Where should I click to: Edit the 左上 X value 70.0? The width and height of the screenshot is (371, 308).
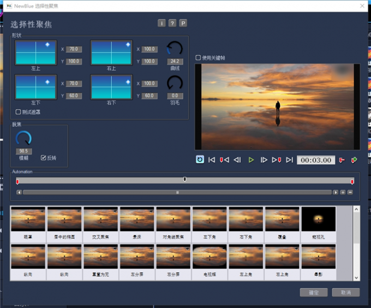tap(74, 49)
